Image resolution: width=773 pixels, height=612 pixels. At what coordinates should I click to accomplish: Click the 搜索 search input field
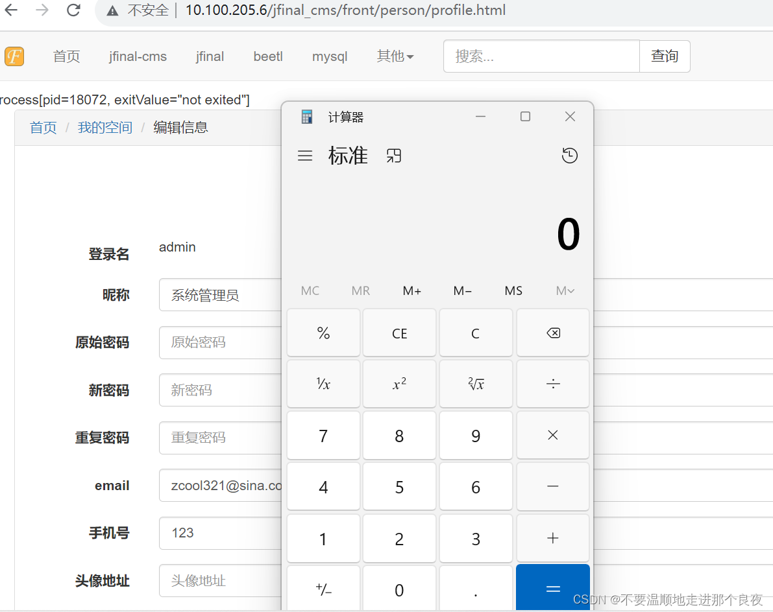pyautogui.click(x=541, y=56)
